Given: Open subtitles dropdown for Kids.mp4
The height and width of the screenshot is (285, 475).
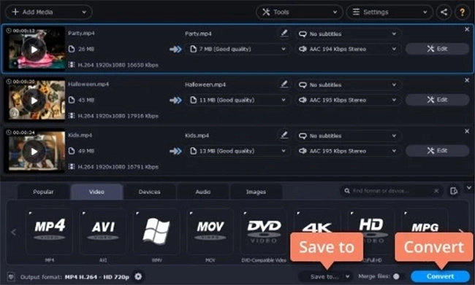Looking at the screenshot, I should (x=348, y=136).
